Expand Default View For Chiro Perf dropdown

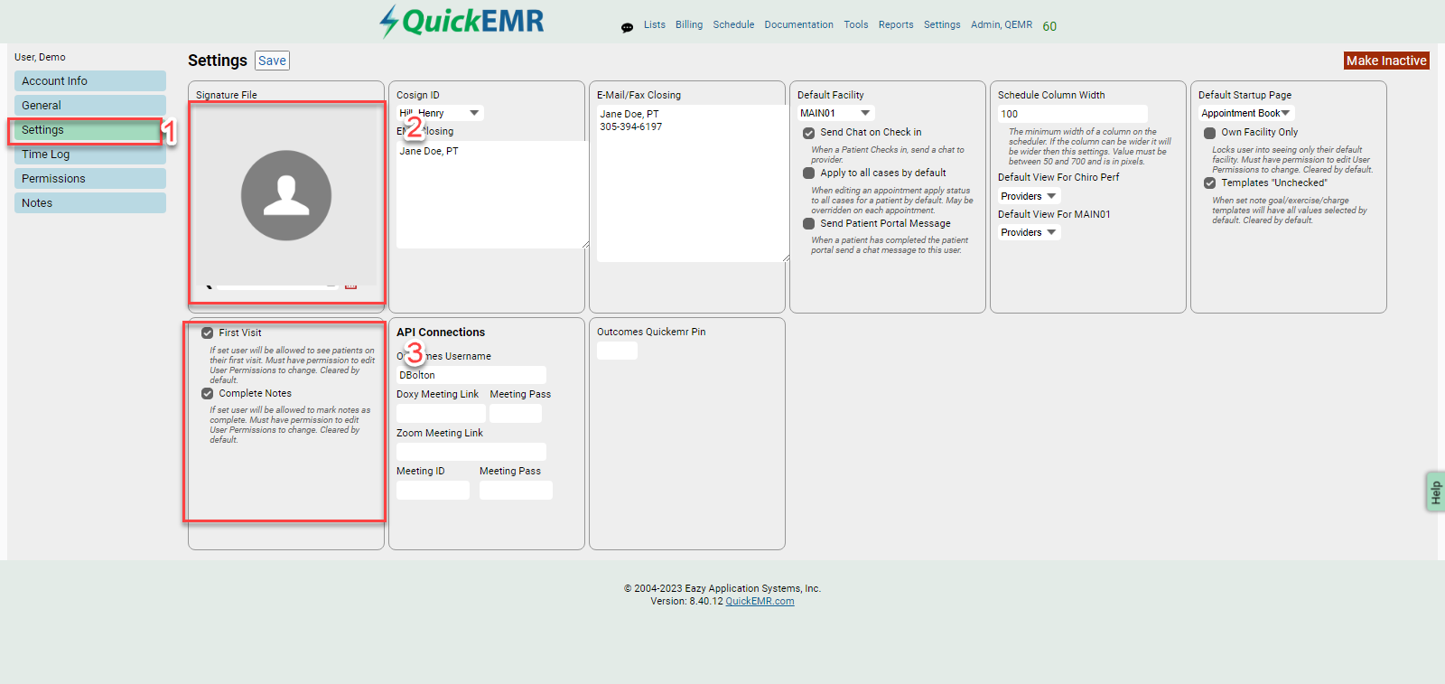tap(1029, 196)
